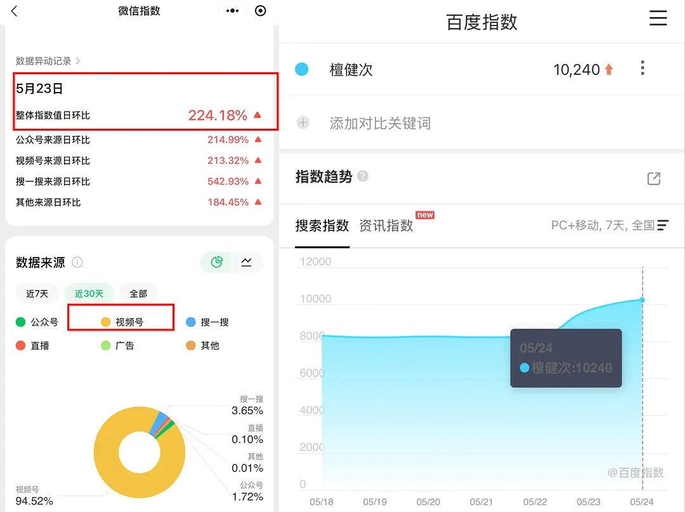Tap the mini-program close target icon
The image size is (685, 512).
tap(261, 11)
